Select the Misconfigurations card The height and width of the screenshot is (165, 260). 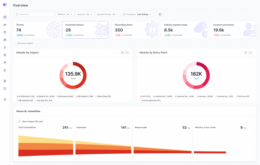(x=135, y=30)
